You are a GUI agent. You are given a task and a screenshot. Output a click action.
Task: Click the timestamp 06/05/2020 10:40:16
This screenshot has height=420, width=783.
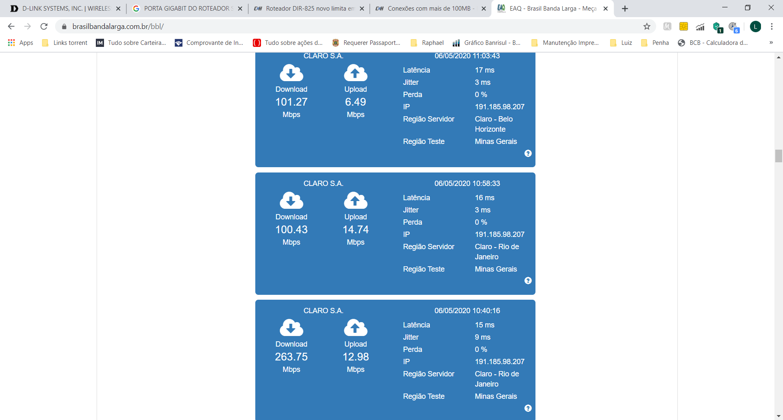click(x=467, y=311)
